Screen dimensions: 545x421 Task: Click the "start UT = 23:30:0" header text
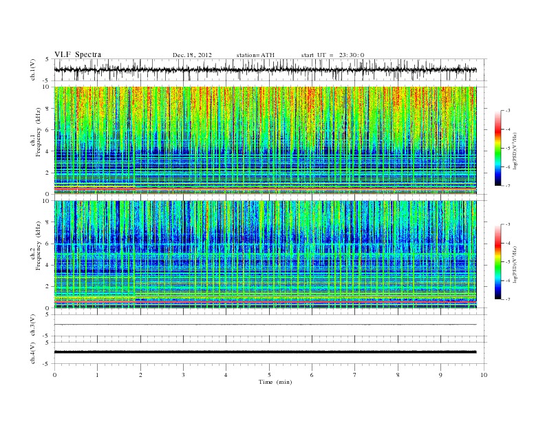click(x=332, y=55)
